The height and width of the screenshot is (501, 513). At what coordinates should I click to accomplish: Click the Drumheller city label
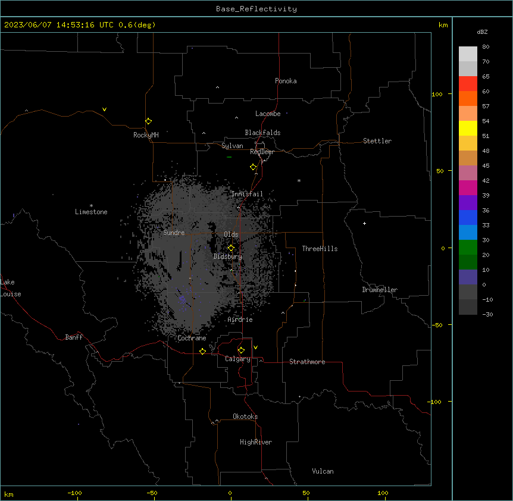pos(380,290)
